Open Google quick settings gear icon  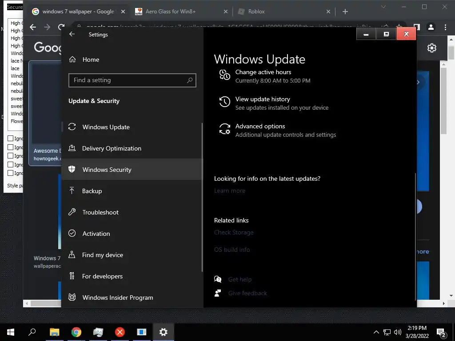tap(432, 48)
